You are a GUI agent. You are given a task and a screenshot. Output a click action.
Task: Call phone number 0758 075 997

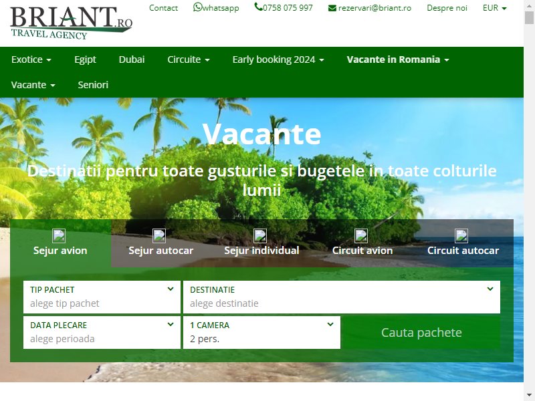[284, 7]
